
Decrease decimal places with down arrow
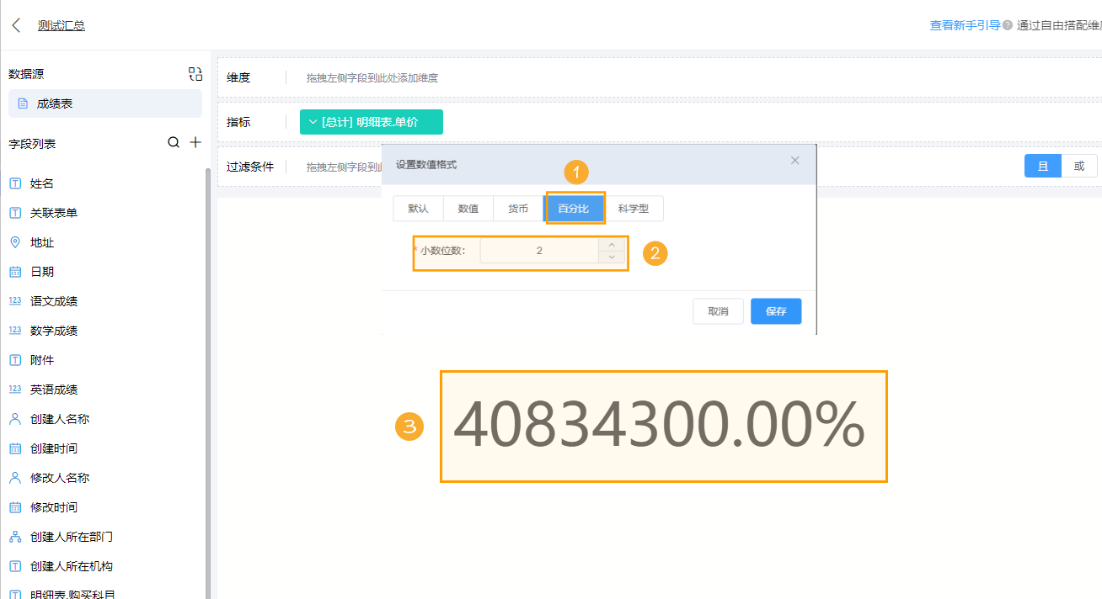[612, 257]
